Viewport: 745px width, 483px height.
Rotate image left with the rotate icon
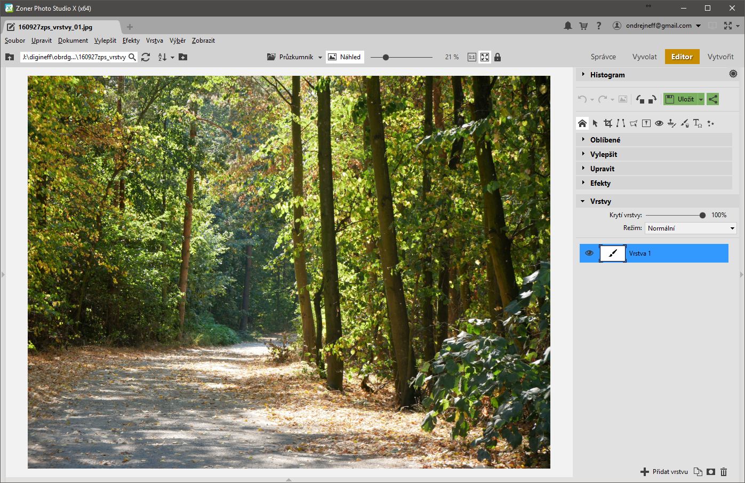coord(640,99)
